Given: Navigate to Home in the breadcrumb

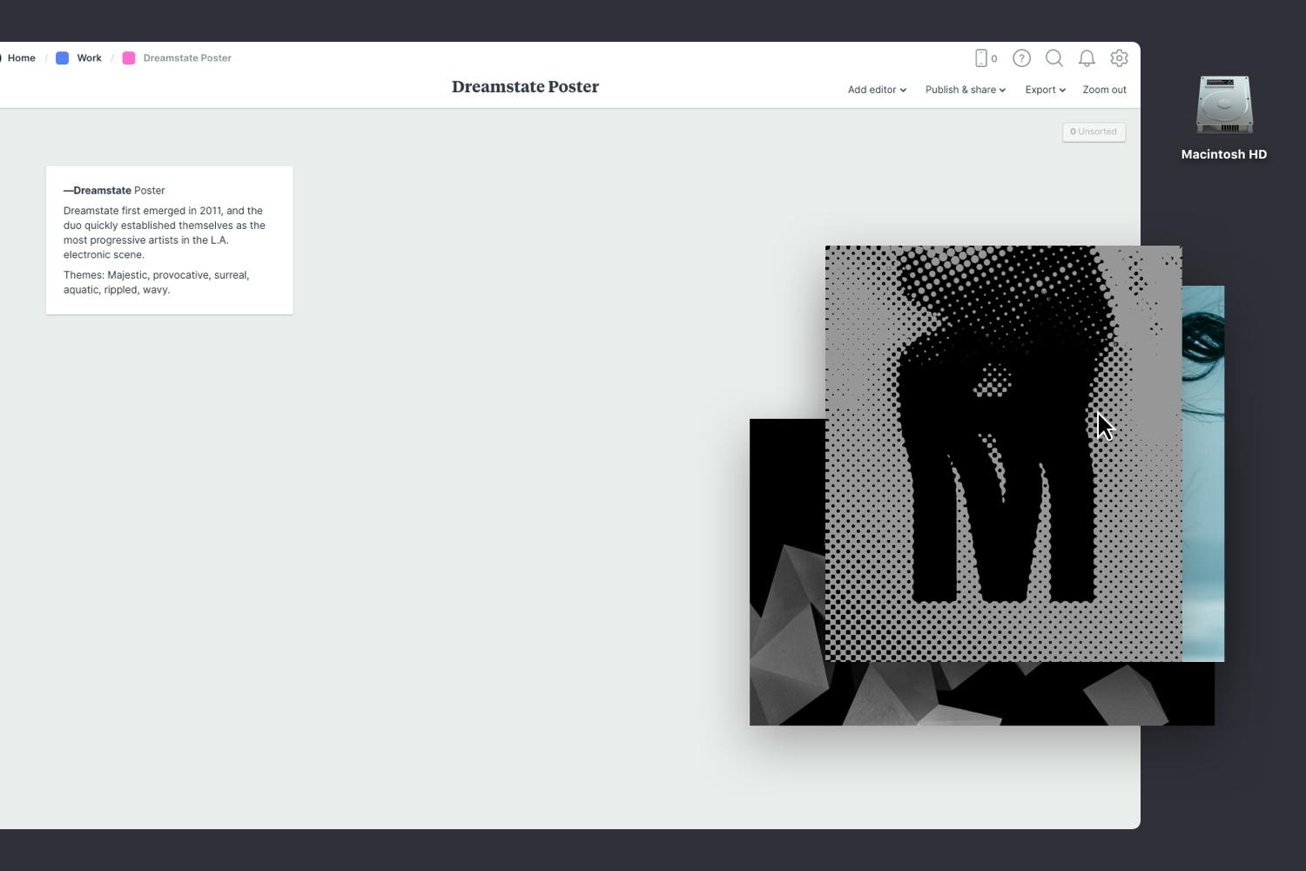Looking at the screenshot, I should click(x=21, y=57).
